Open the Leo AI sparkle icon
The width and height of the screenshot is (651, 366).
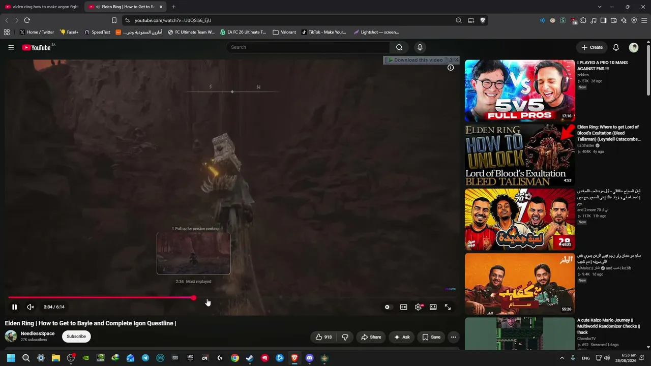(624, 20)
